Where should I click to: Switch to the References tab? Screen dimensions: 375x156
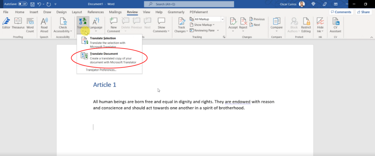pos(96,12)
